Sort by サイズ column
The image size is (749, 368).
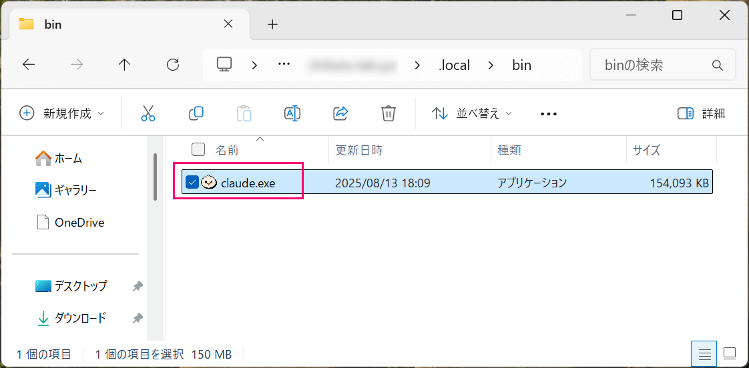pyautogui.click(x=646, y=151)
